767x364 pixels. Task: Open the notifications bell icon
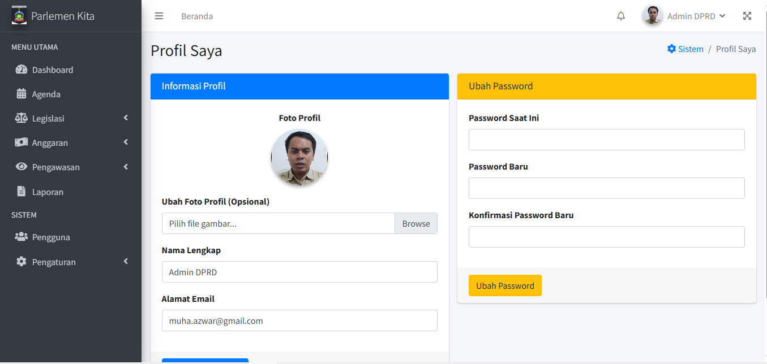point(621,16)
